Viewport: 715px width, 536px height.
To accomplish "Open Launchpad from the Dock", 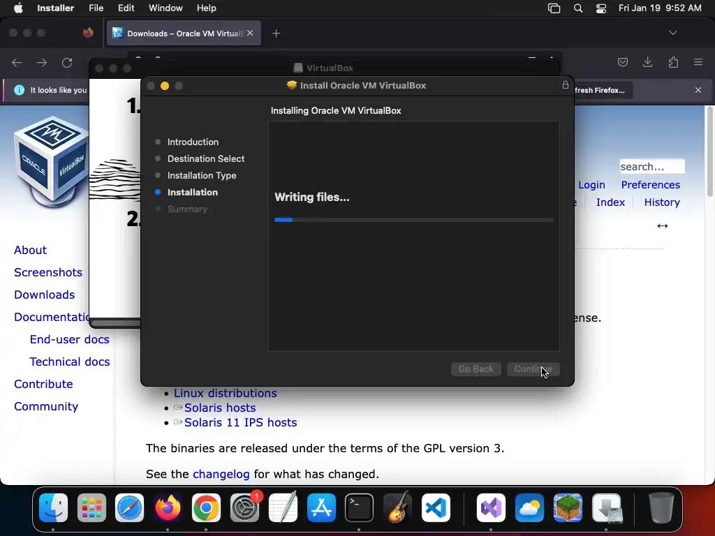I will 91,507.
